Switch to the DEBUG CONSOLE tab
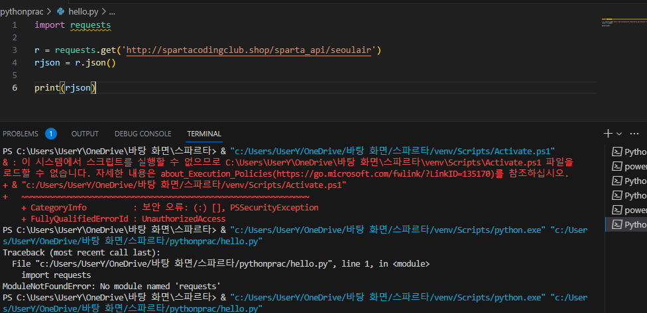Image resolution: width=647 pixels, height=313 pixels. point(143,134)
